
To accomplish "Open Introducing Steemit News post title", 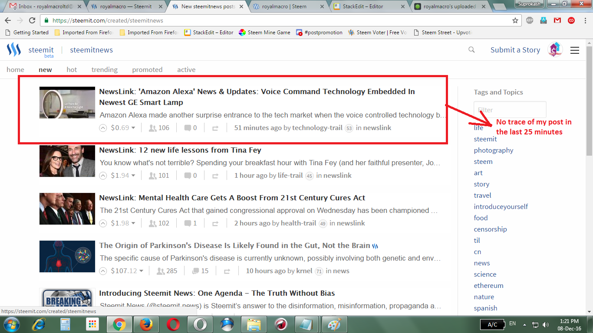I will pyautogui.click(x=217, y=293).
